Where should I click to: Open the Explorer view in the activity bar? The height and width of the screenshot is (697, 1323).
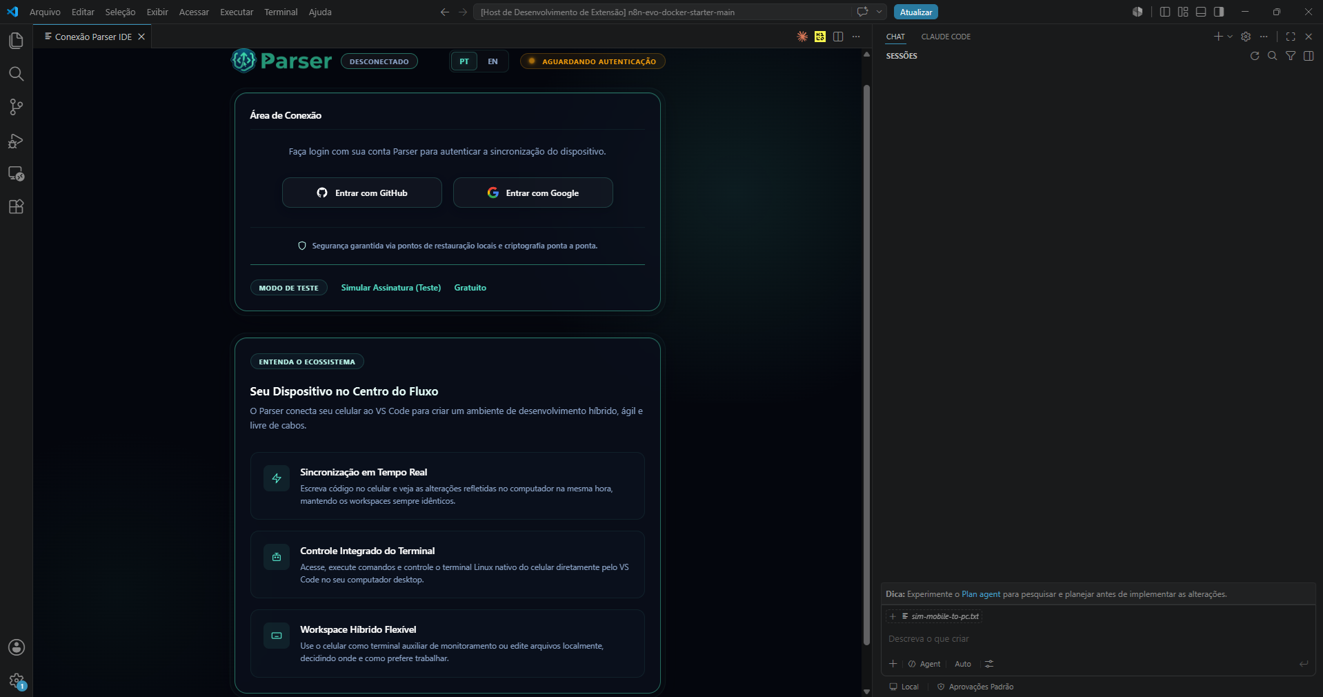pyautogui.click(x=17, y=41)
